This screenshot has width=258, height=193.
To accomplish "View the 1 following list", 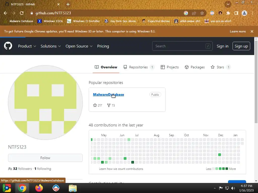I will tap(43, 169).
